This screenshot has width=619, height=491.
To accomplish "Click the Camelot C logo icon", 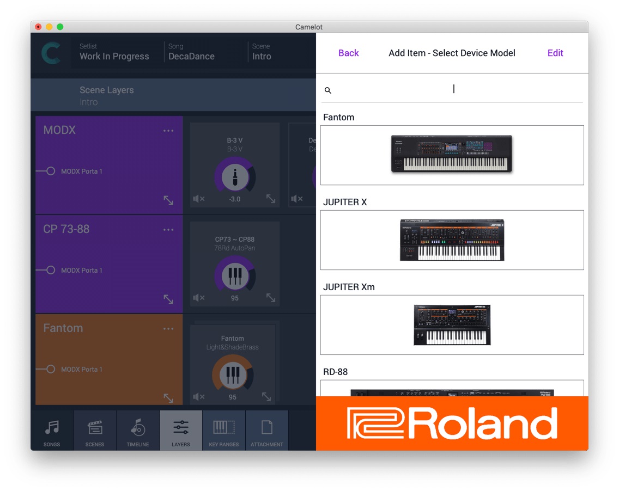I will (x=51, y=53).
